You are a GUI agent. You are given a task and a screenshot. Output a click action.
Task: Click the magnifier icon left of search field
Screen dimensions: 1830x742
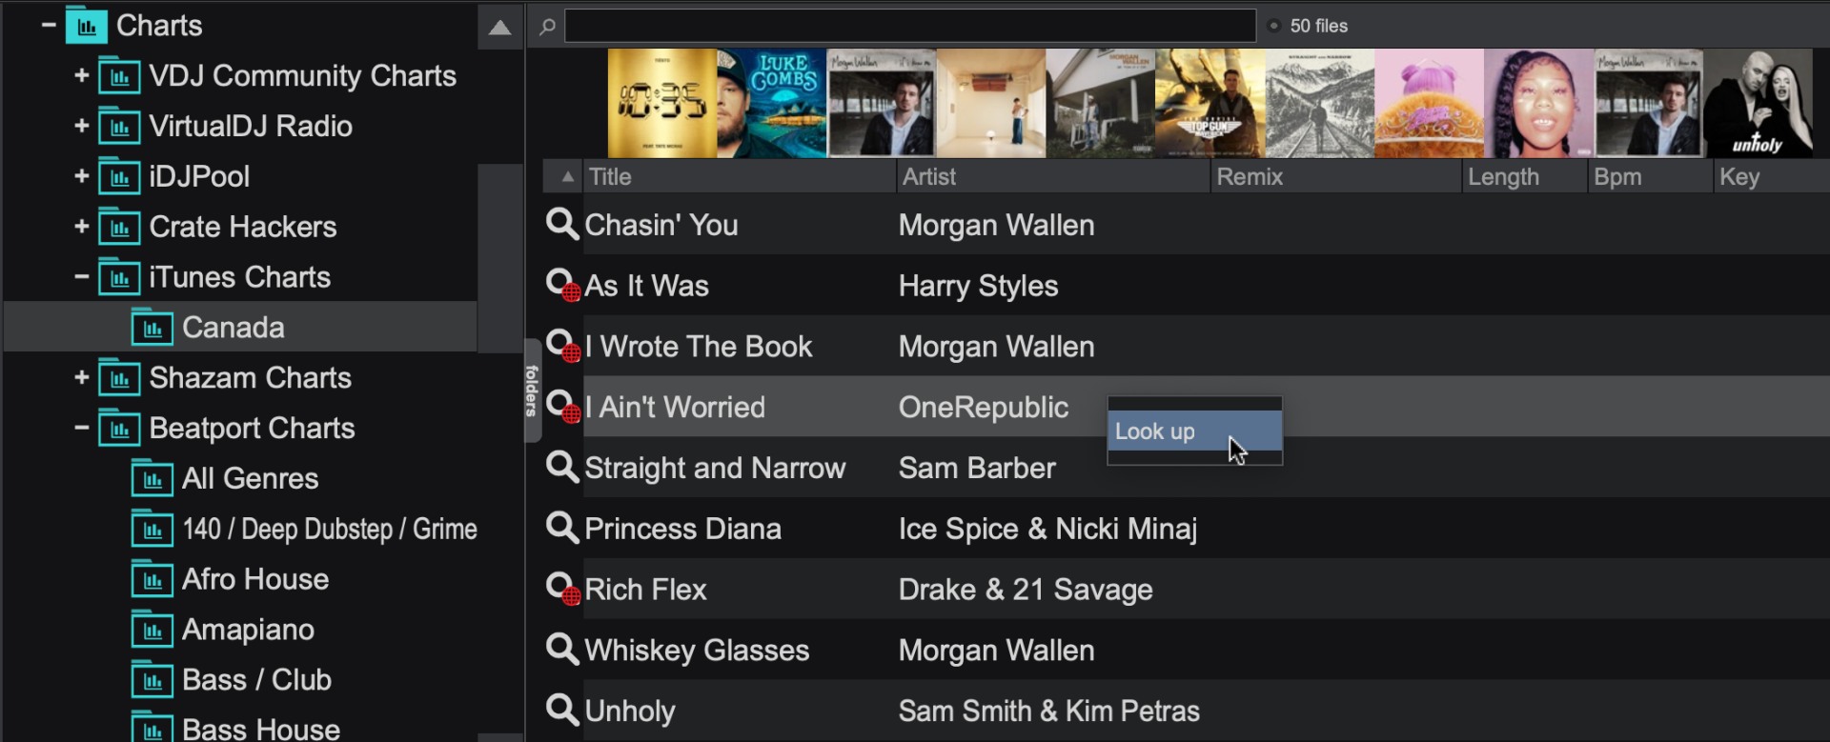pyautogui.click(x=547, y=27)
